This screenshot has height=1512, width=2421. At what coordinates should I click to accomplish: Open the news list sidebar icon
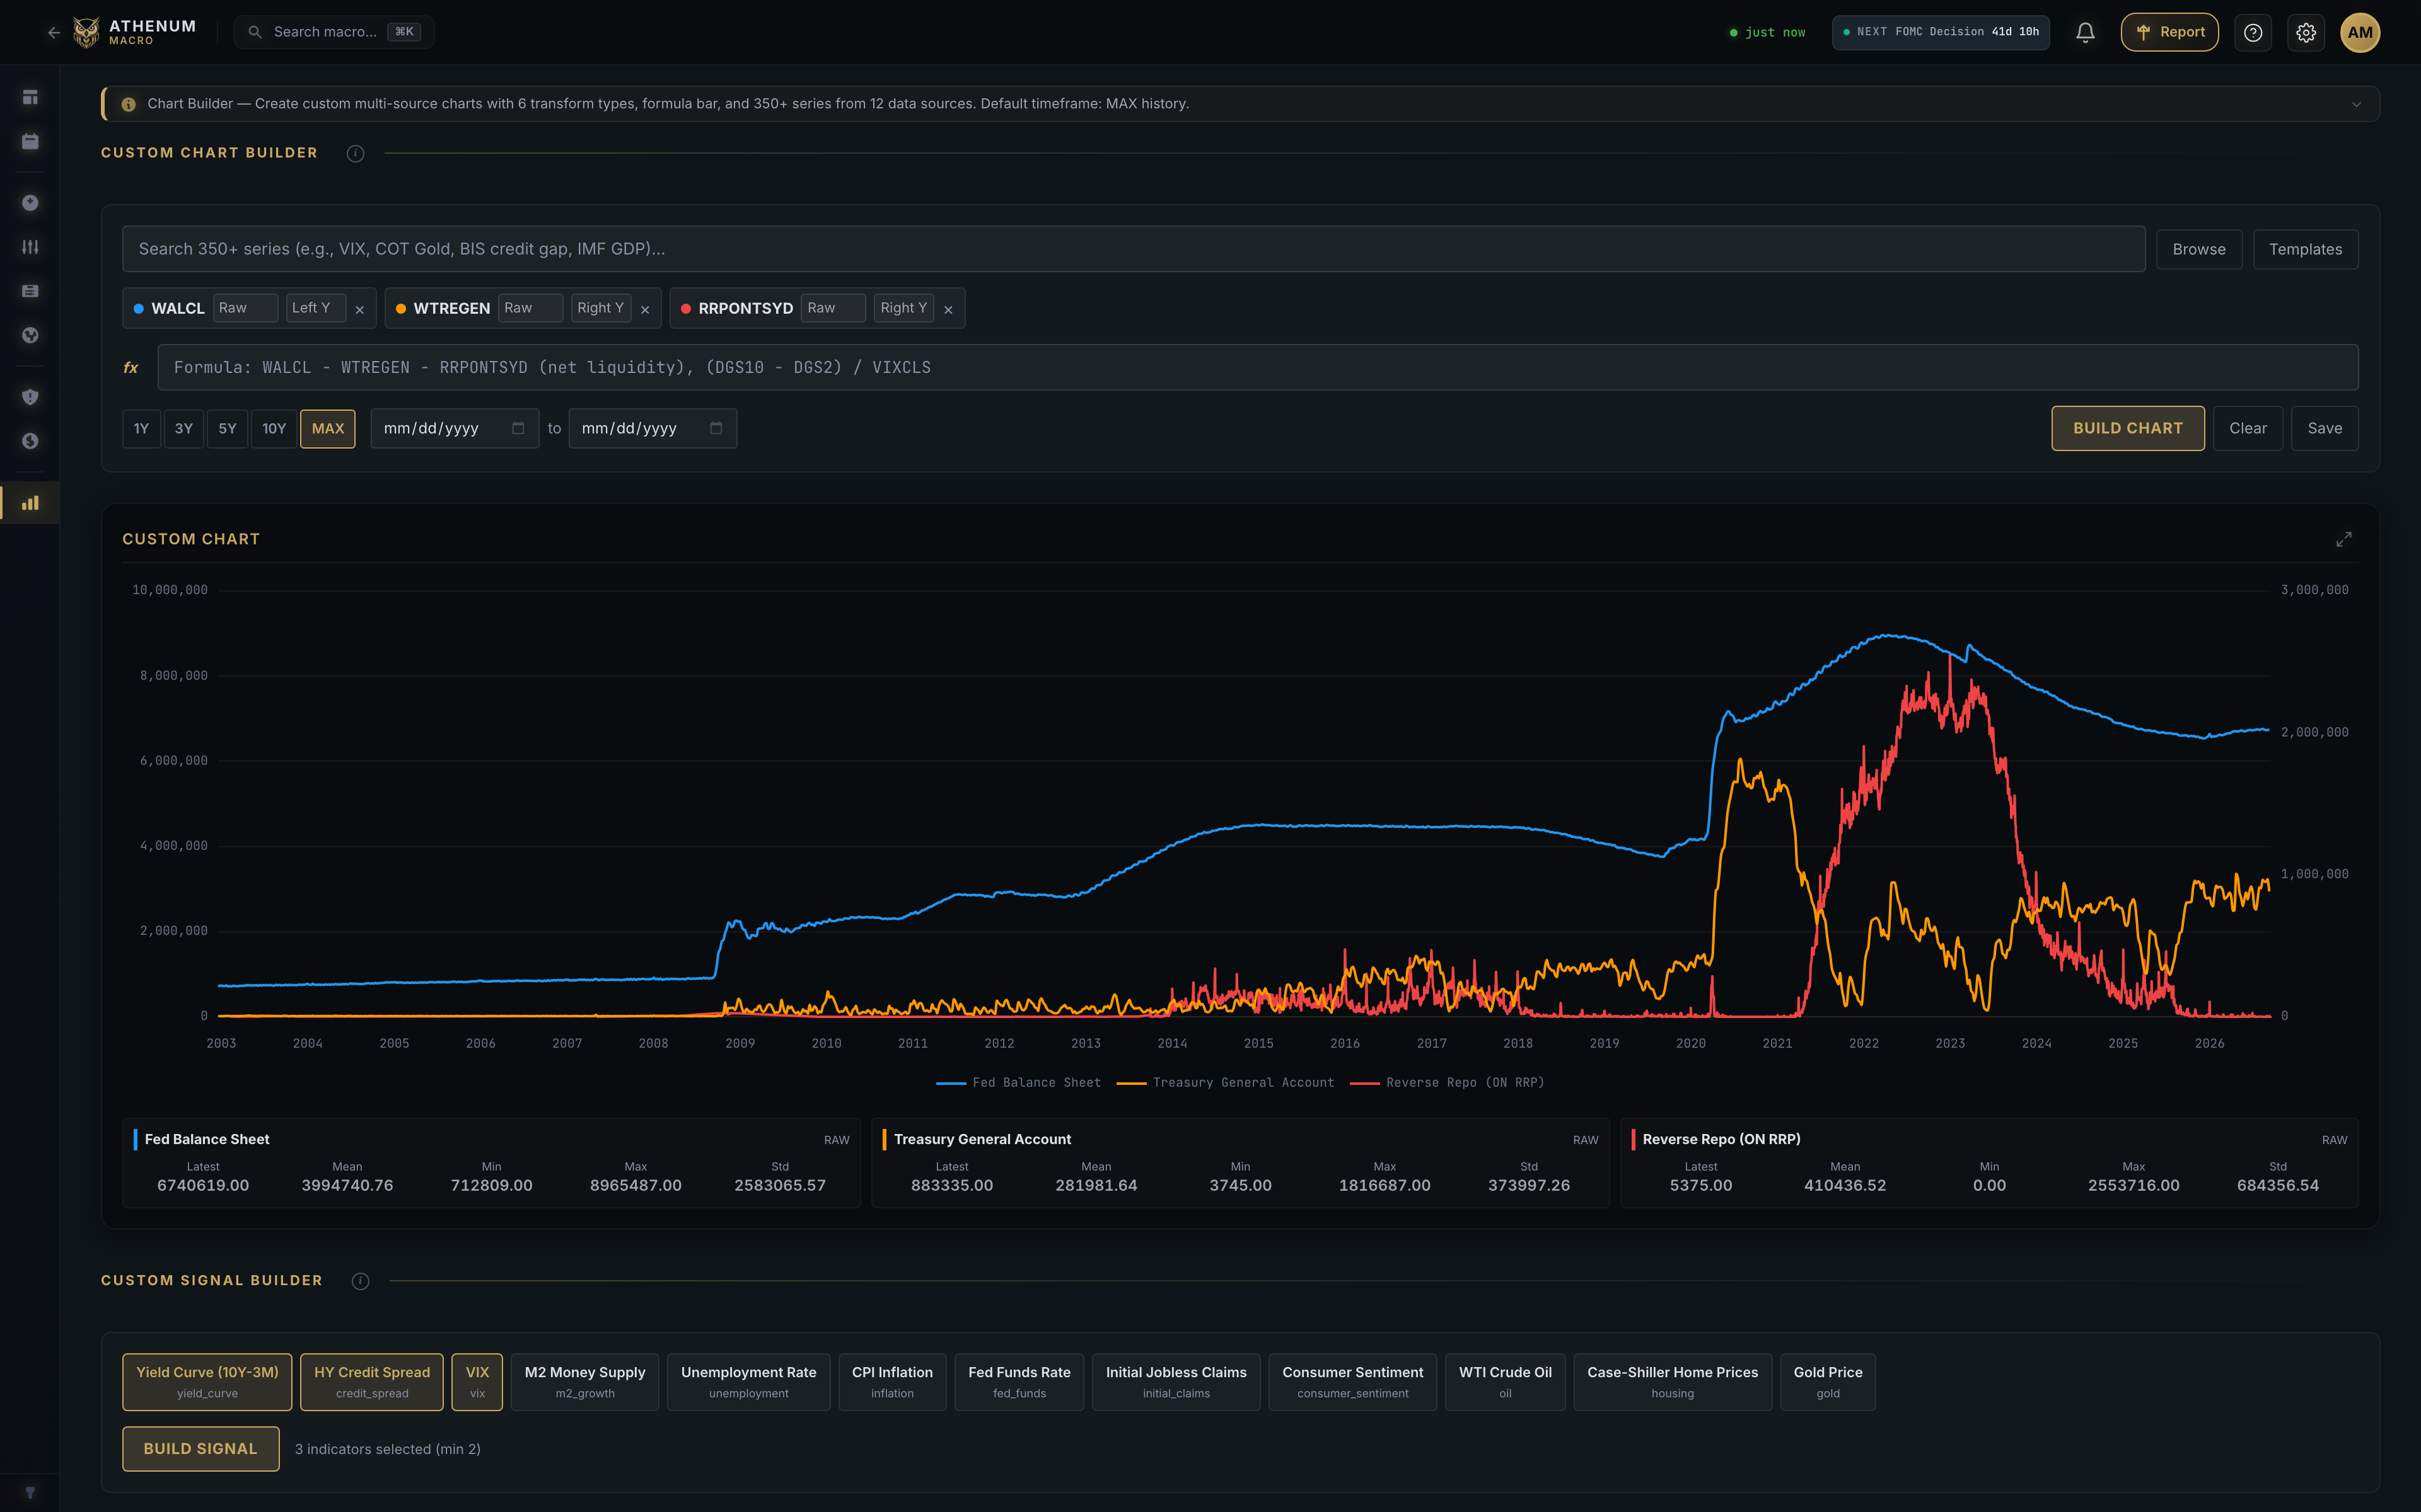pyautogui.click(x=30, y=291)
